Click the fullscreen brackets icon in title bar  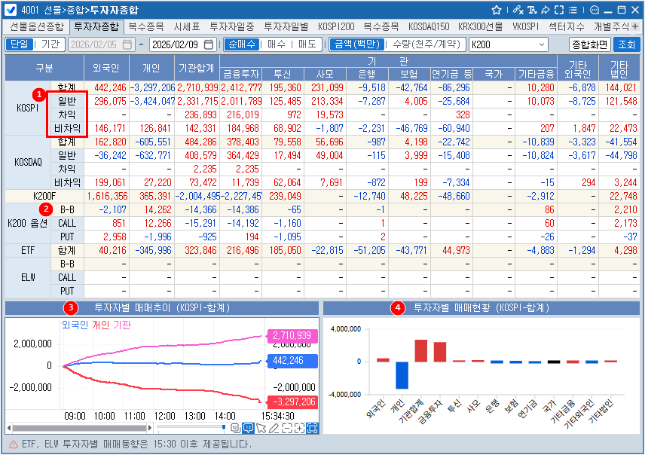pos(561,11)
